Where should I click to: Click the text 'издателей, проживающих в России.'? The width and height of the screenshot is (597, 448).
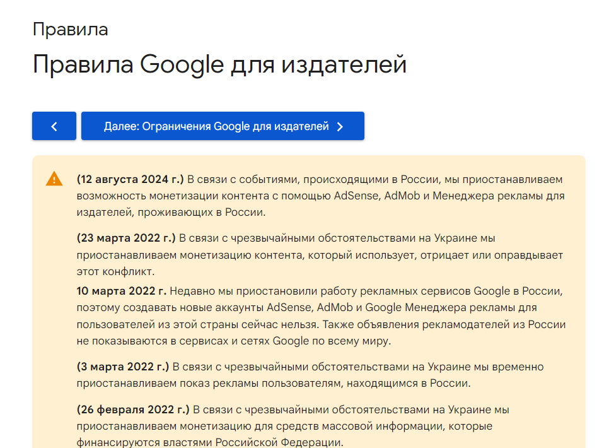click(171, 212)
